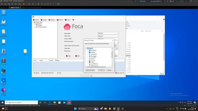
Task: Open the Options menu in FOCA
Action: coord(52,20)
